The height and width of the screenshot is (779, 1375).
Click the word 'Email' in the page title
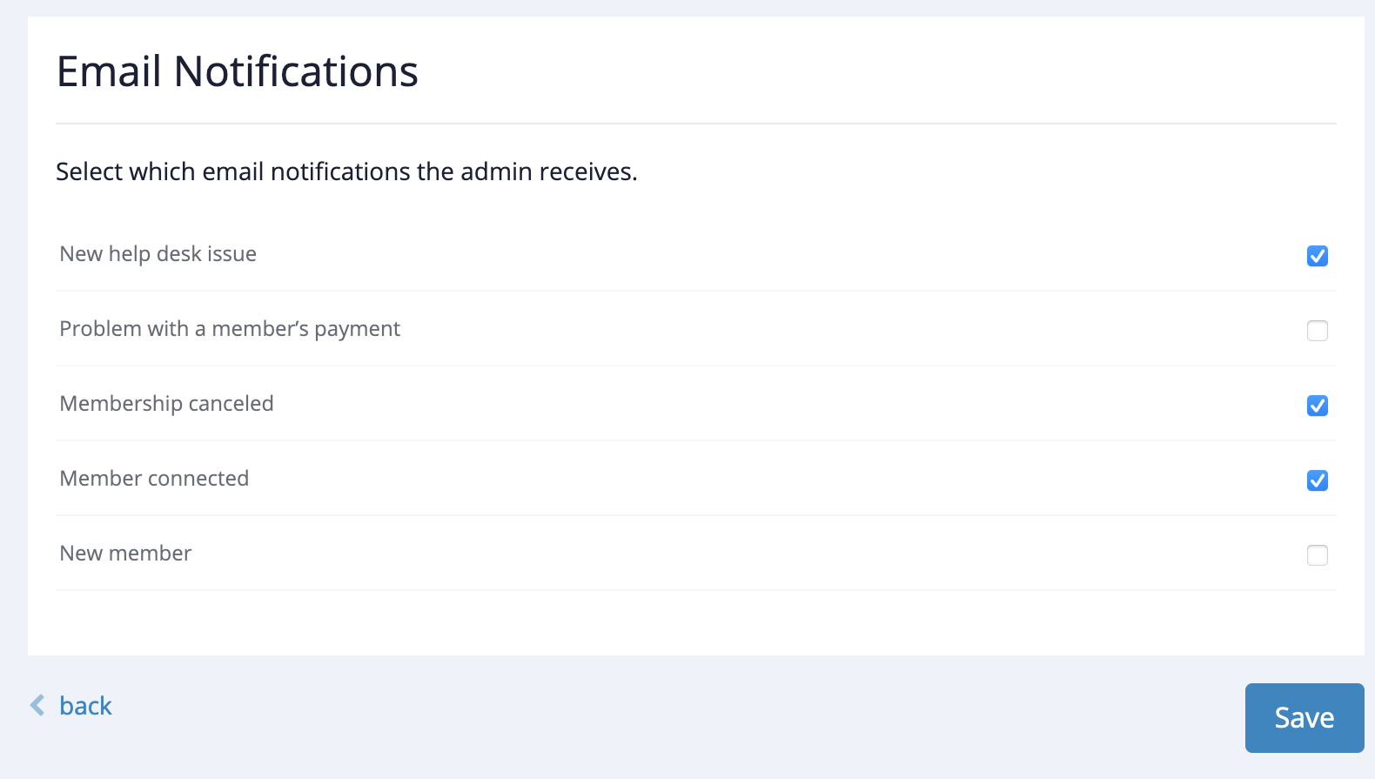[109, 71]
